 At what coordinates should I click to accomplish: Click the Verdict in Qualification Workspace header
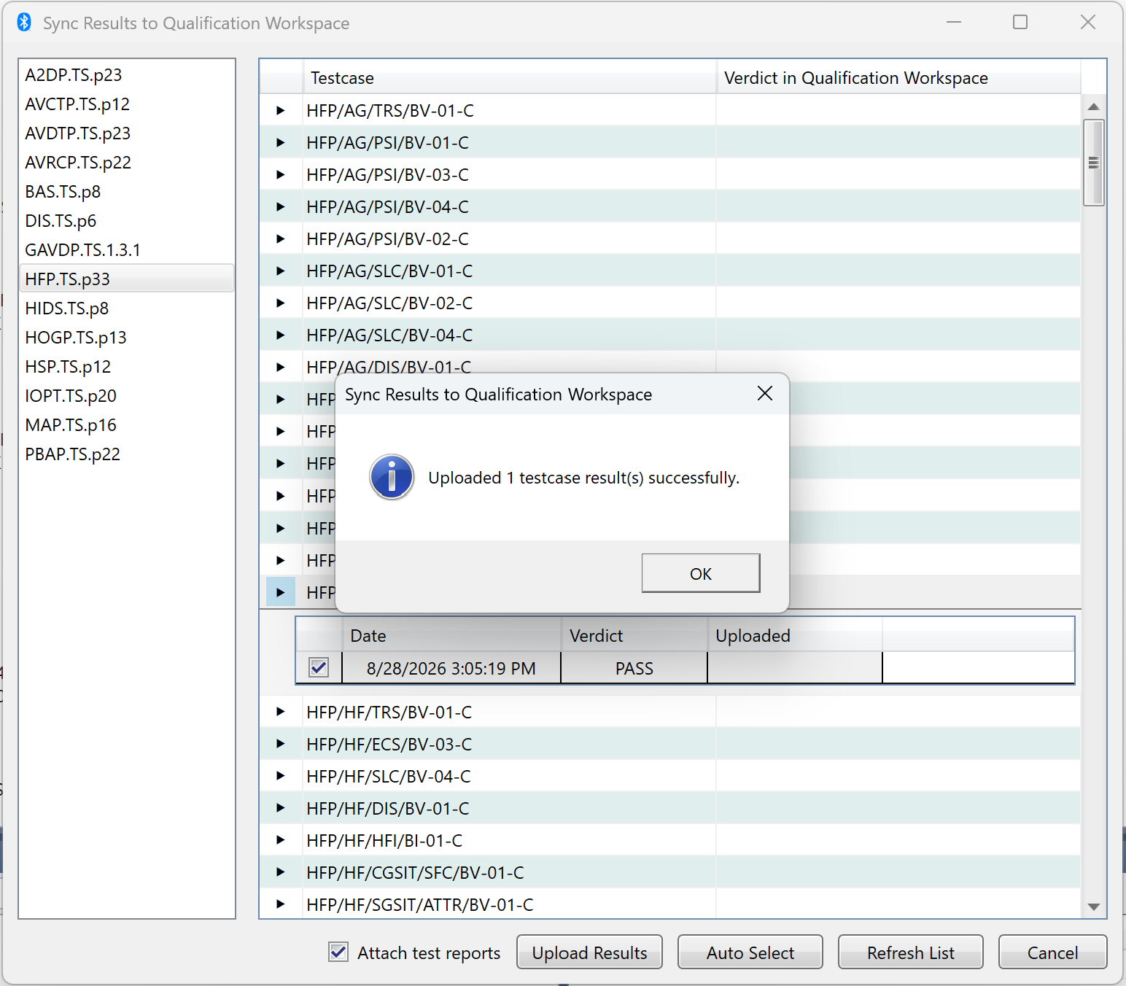pyautogui.click(x=898, y=77)
